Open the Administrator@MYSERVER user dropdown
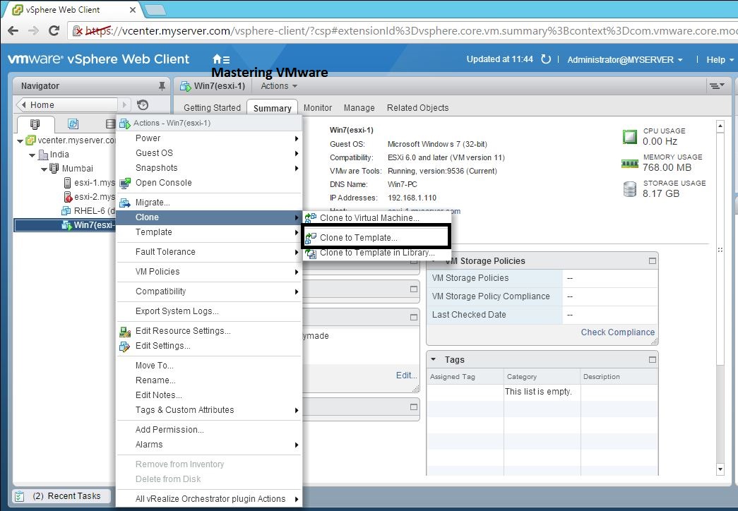The width and height of the screenshot is (738, 511). 624,60
